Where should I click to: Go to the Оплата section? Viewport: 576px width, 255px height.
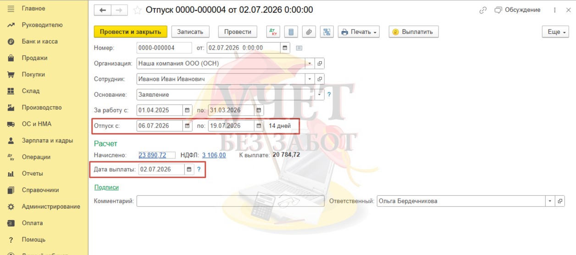[33, 223]
